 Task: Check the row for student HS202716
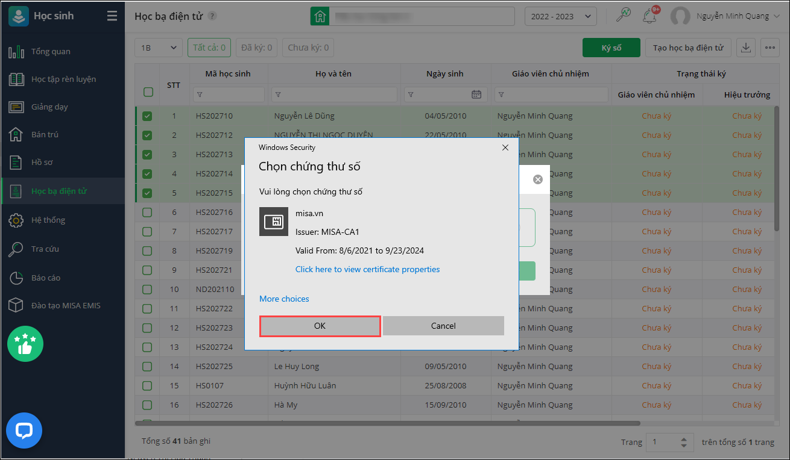point(147,213)
